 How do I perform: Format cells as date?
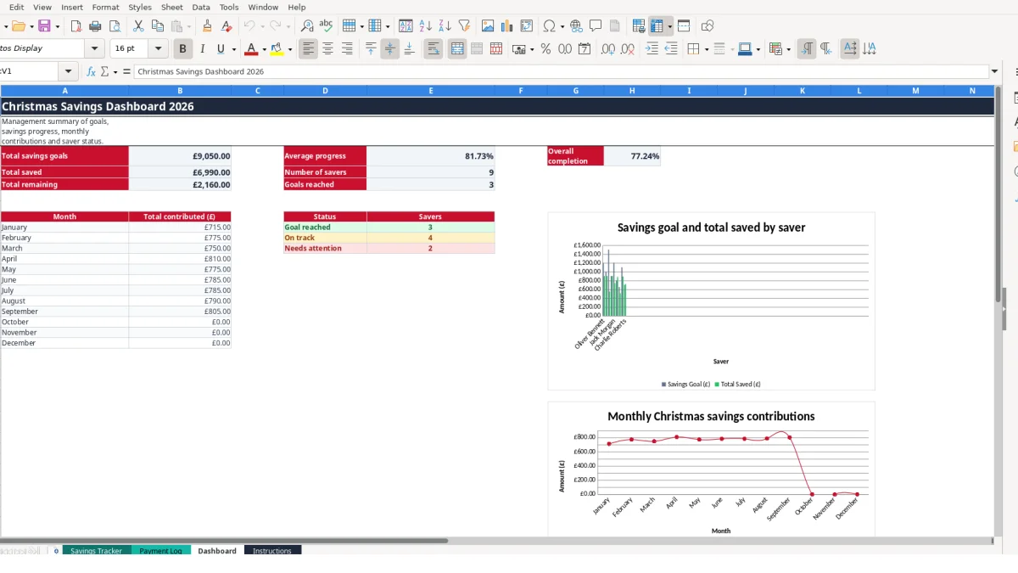pyautogui.click(x=585, y=49)
